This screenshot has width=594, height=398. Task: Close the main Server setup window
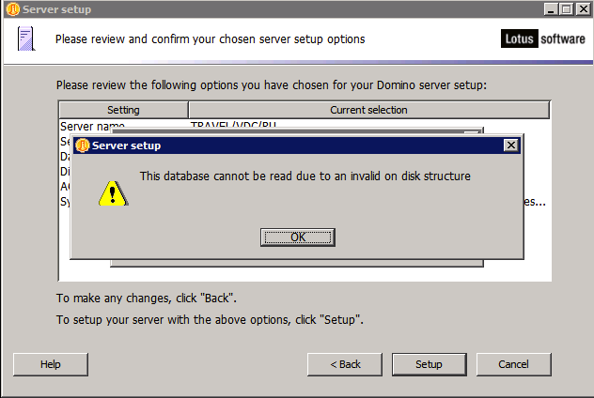[584, 9]
